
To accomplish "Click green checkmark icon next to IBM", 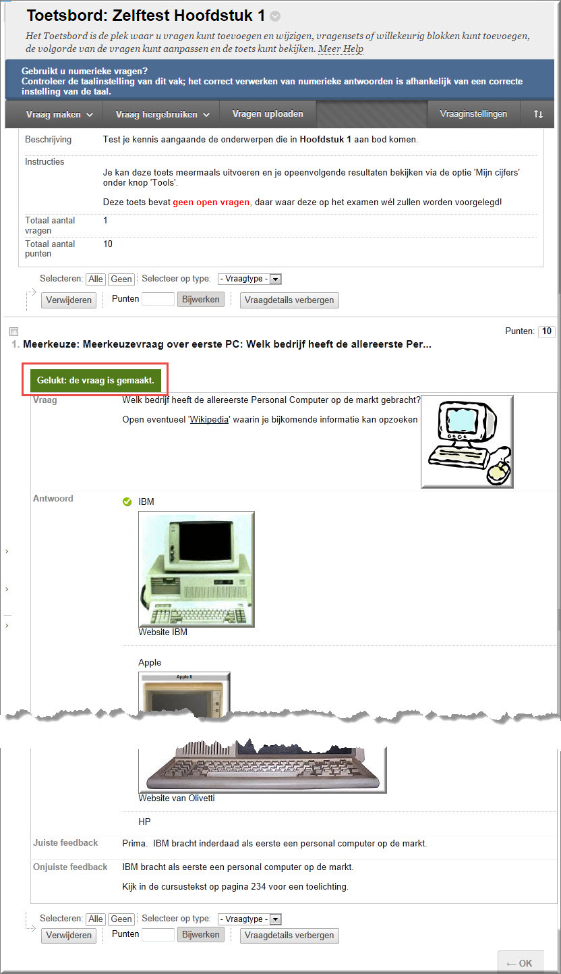I will pyautogui.click(x=127, y=502).
